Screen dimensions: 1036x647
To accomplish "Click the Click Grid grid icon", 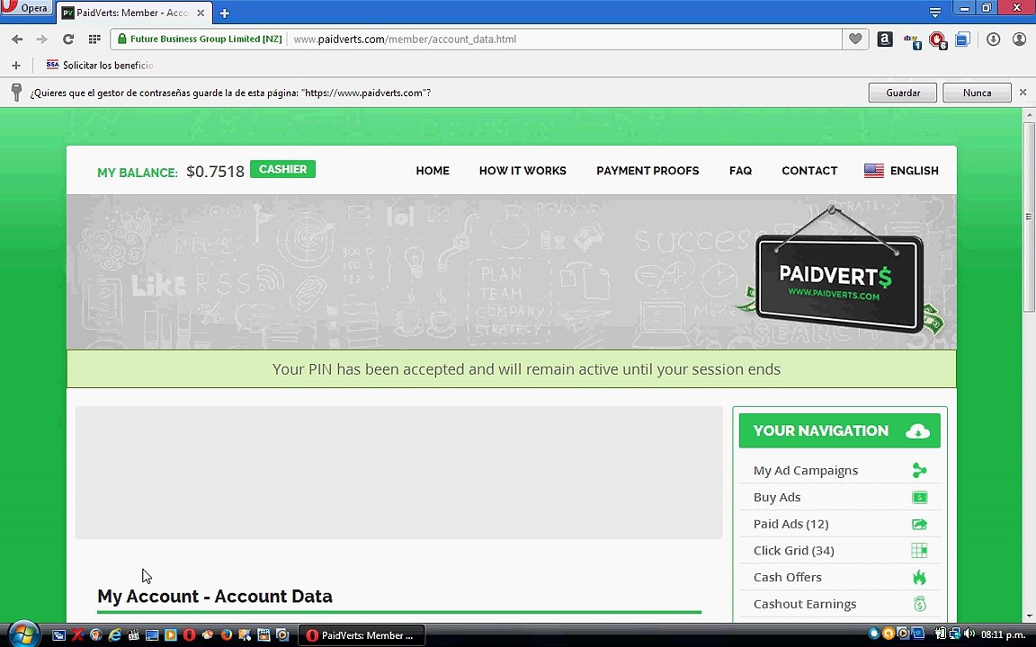I will point(919,550).
